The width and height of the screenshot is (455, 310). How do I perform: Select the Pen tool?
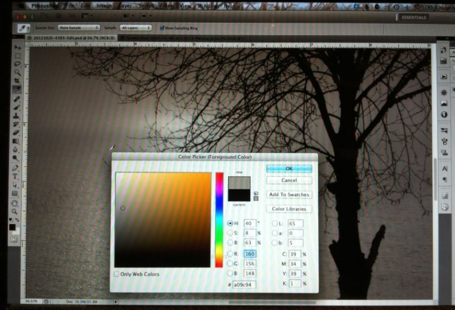pyautogui.click(x=16, y=168)
